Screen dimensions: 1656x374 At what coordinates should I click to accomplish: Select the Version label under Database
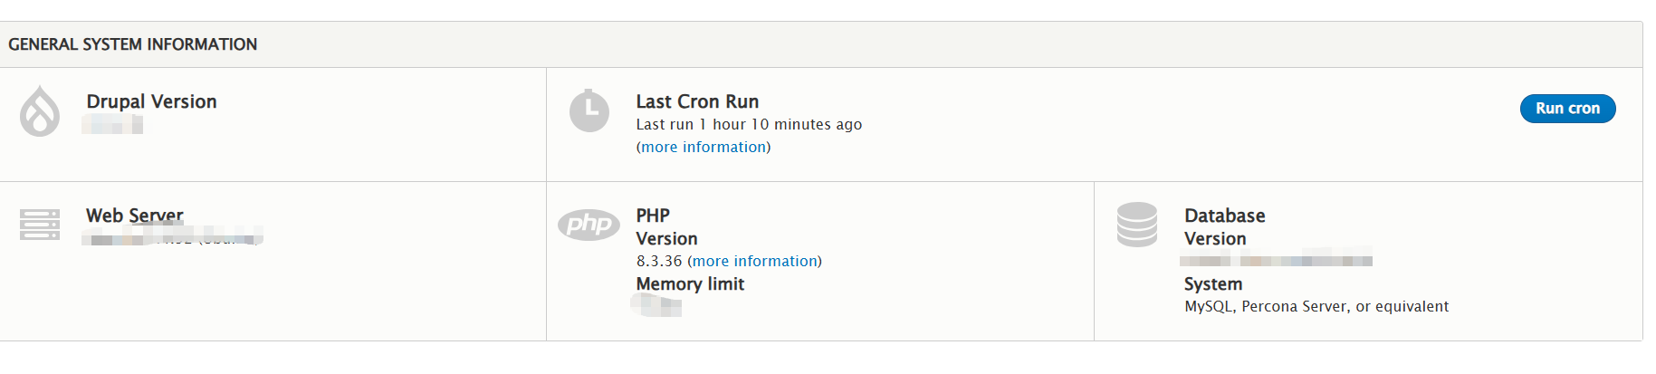(1215, 239)
